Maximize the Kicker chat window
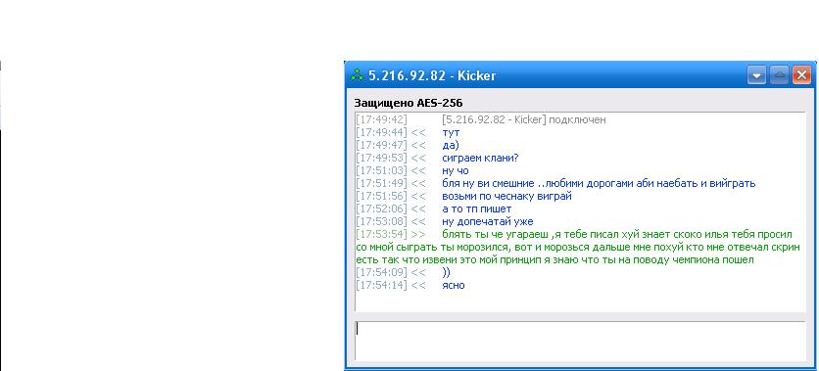 coord(779,75)
